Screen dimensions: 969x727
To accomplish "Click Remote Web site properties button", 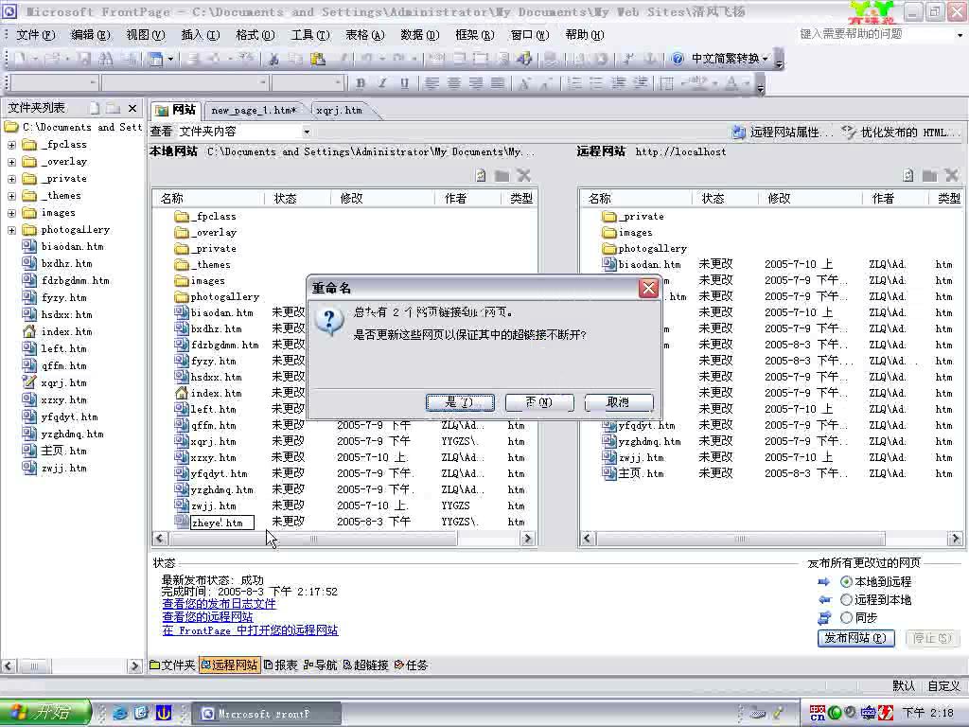I will 783,132.
